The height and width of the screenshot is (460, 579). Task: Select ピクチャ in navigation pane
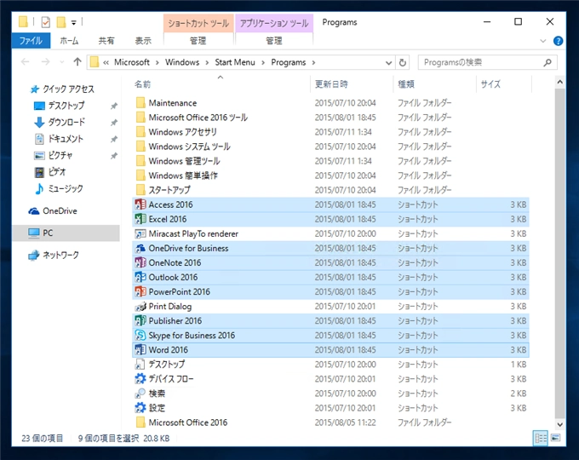(60, 156)
